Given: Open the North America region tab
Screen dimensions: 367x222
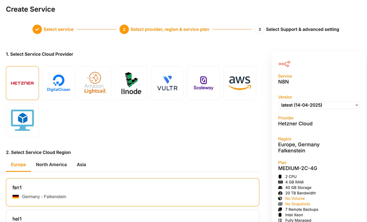Looking at the screenshot, I should click(x=51, y=165).
